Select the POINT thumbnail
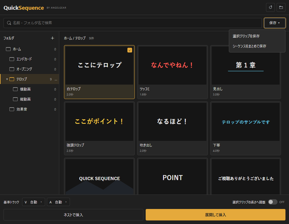Screen dimensions: 289x224 (173, 177)
